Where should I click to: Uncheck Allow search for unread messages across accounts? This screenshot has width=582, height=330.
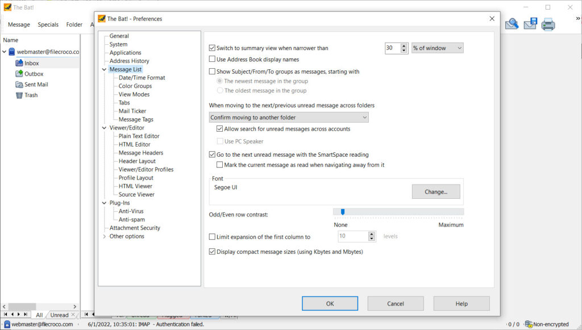pyautogui.click(x=220, y=129)
